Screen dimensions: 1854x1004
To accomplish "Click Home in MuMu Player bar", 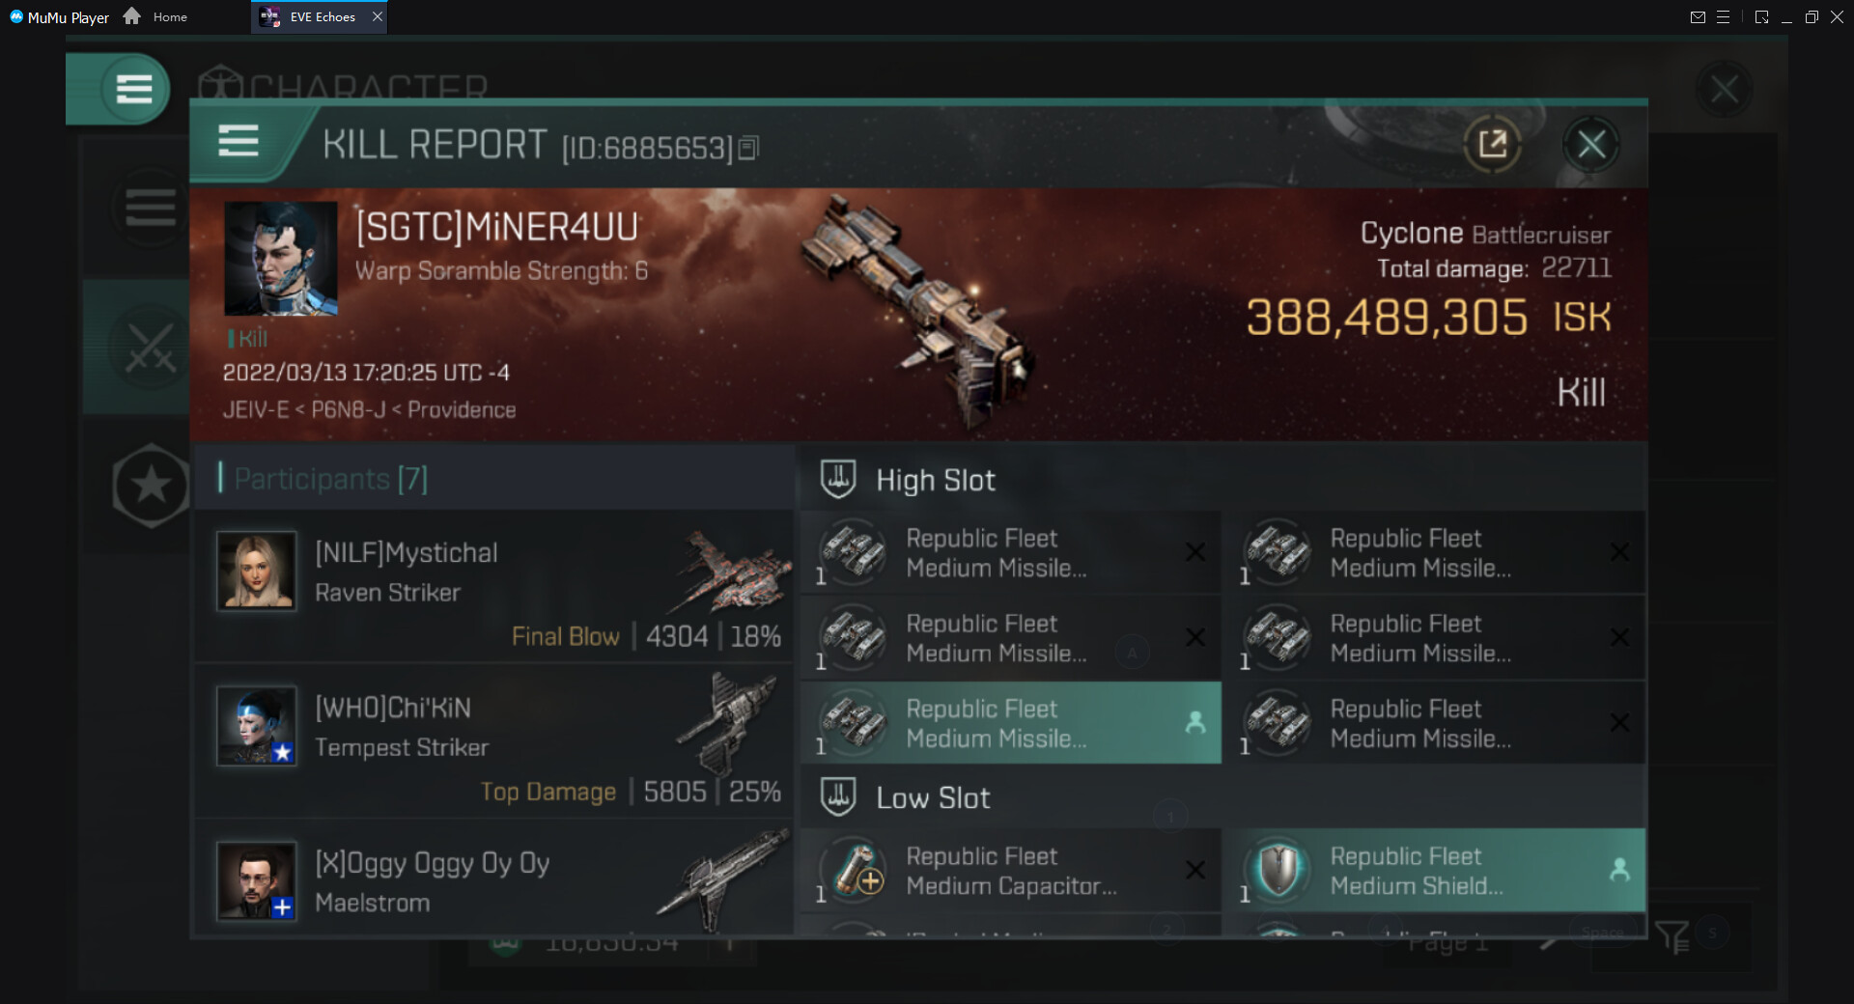I will pos(155,16).
